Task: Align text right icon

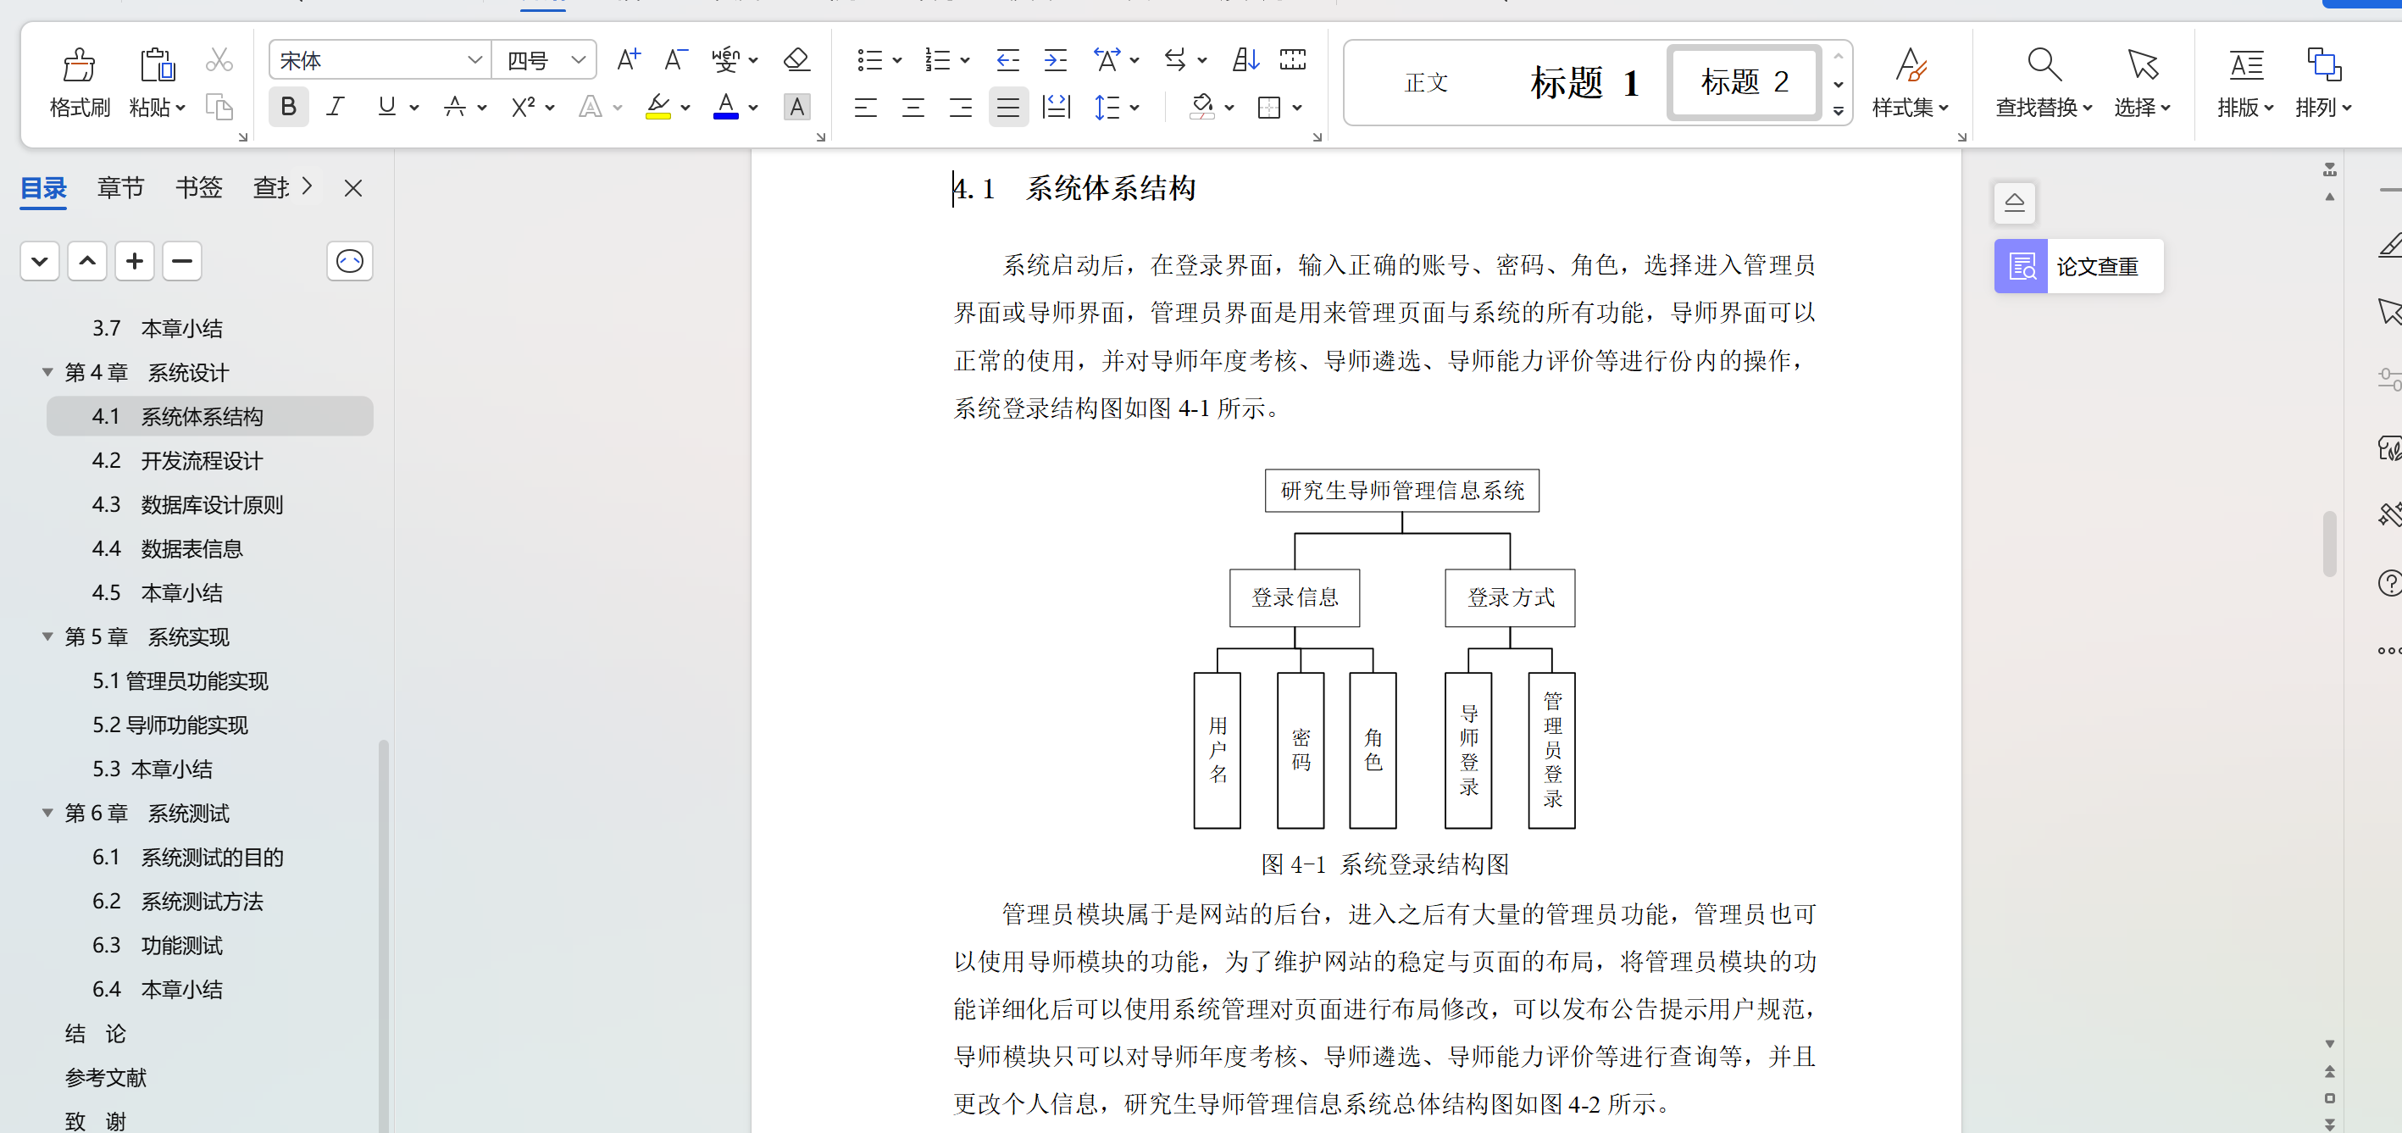Action: (x=961, y=108)
